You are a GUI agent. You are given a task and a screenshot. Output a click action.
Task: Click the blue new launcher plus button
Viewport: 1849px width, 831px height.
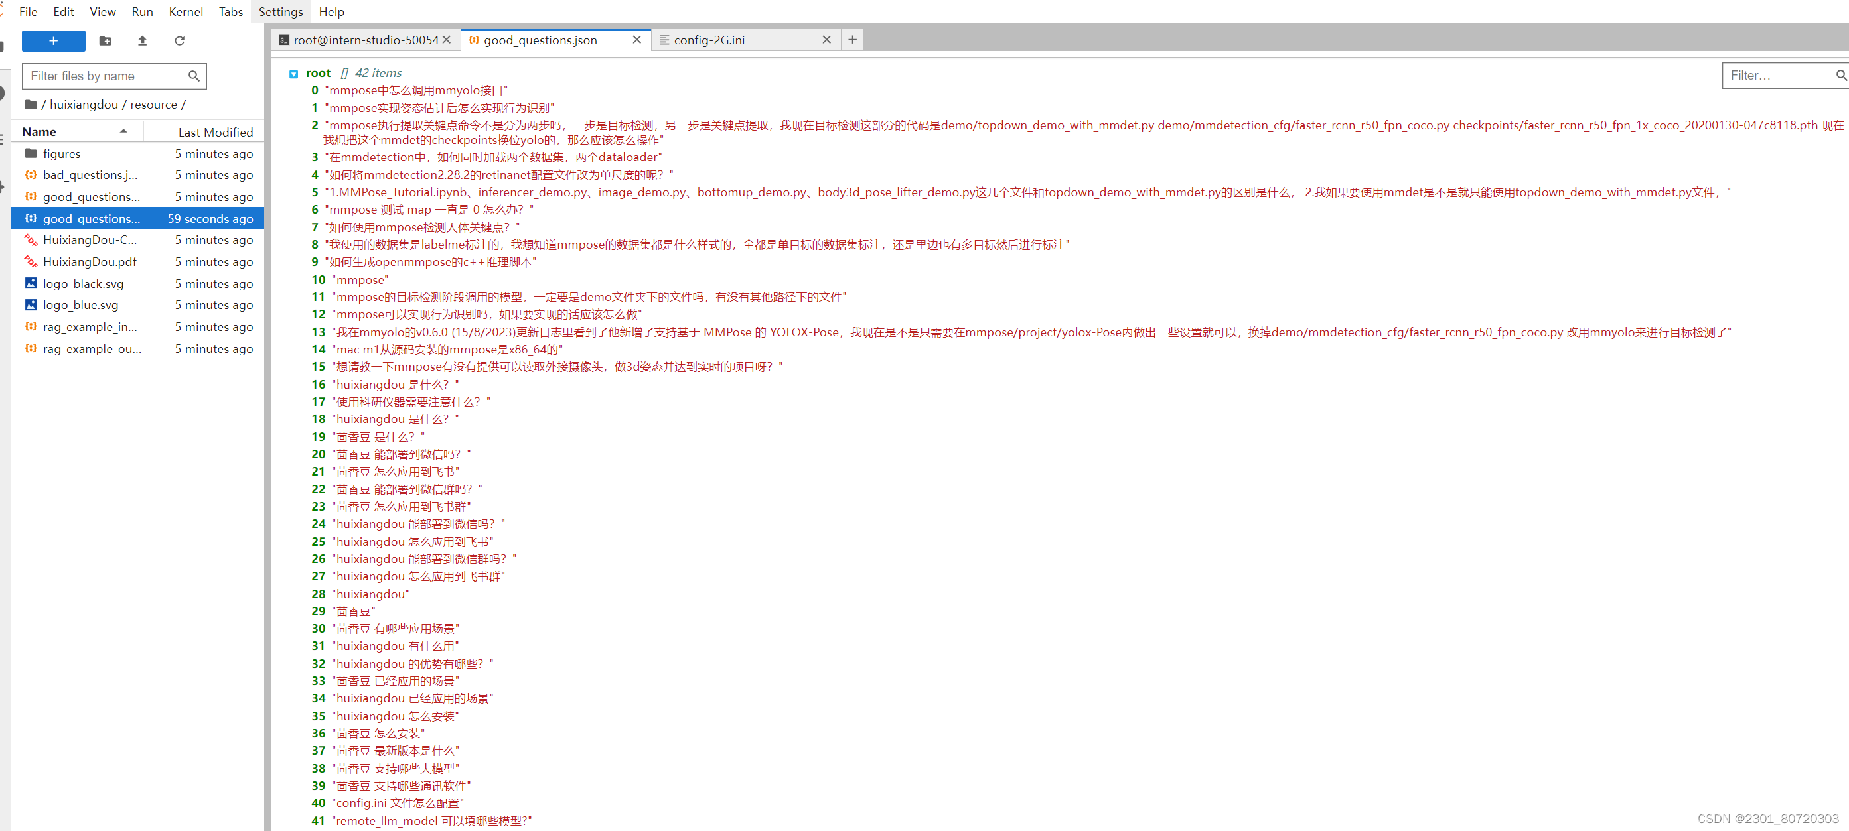53,41
